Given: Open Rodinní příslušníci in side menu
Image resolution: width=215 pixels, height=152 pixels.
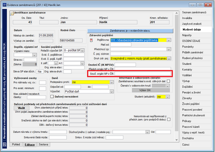Looking at the screenshot, I should click(192, 58).
